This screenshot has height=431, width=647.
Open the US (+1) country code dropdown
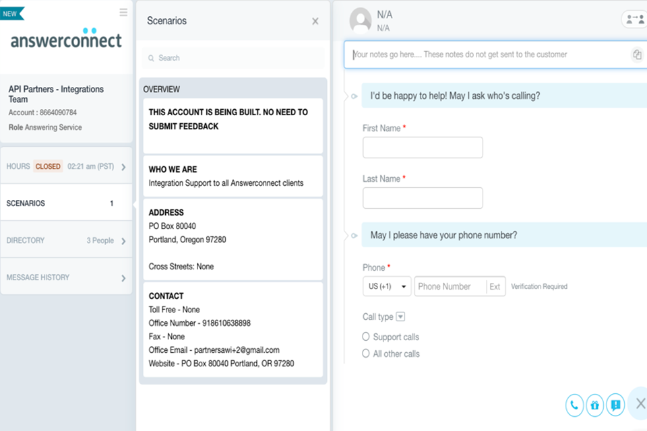[387, 286]
